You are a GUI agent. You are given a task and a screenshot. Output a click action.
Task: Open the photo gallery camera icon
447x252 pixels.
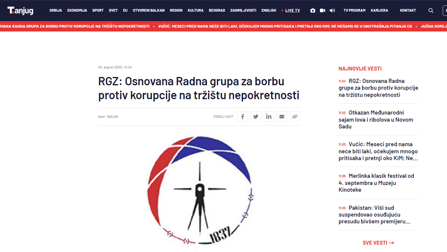point(313,10)
